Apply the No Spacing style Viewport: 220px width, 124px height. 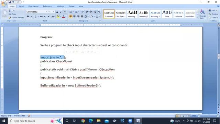[x=121, y=14]
